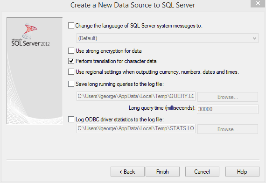
Task: Click Finish to create the data source
Action: tap(162, 172)
